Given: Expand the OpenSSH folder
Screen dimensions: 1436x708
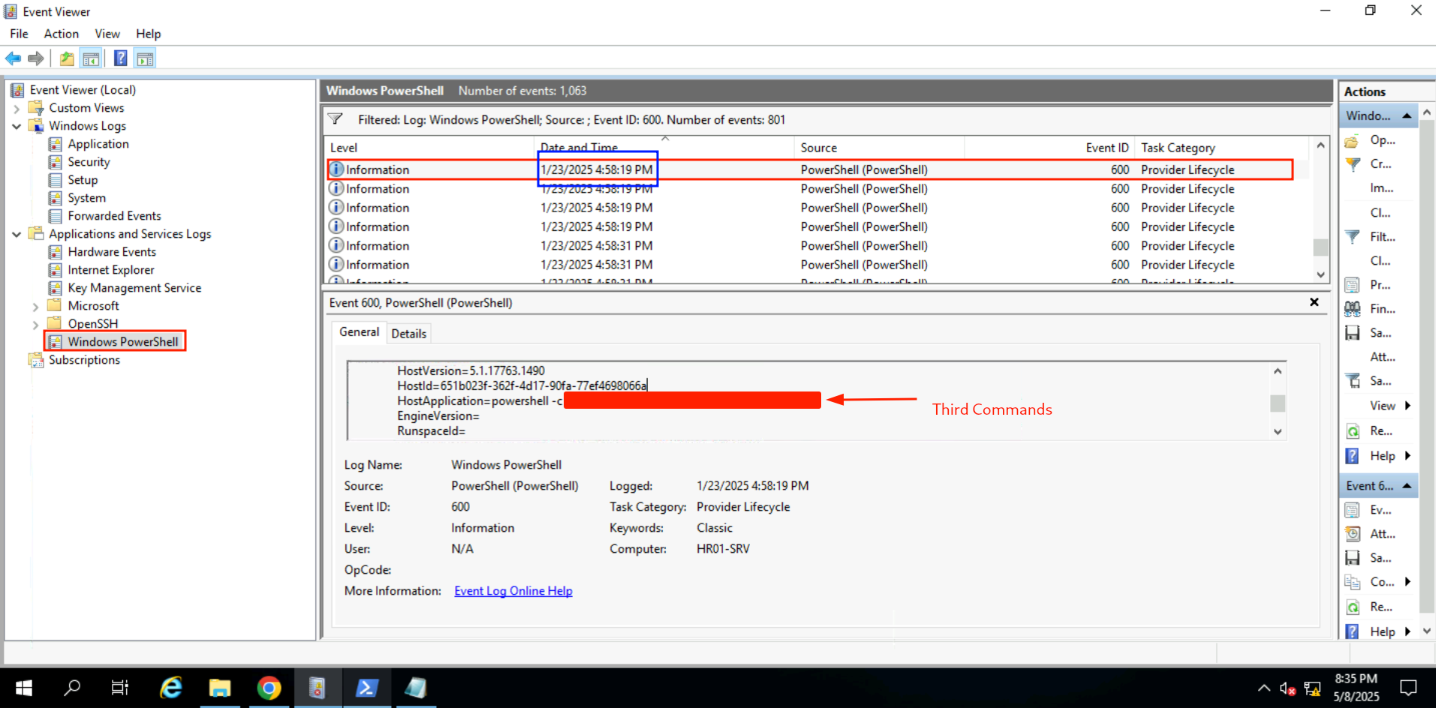Looking at the screenshot, I should point(35,325).
